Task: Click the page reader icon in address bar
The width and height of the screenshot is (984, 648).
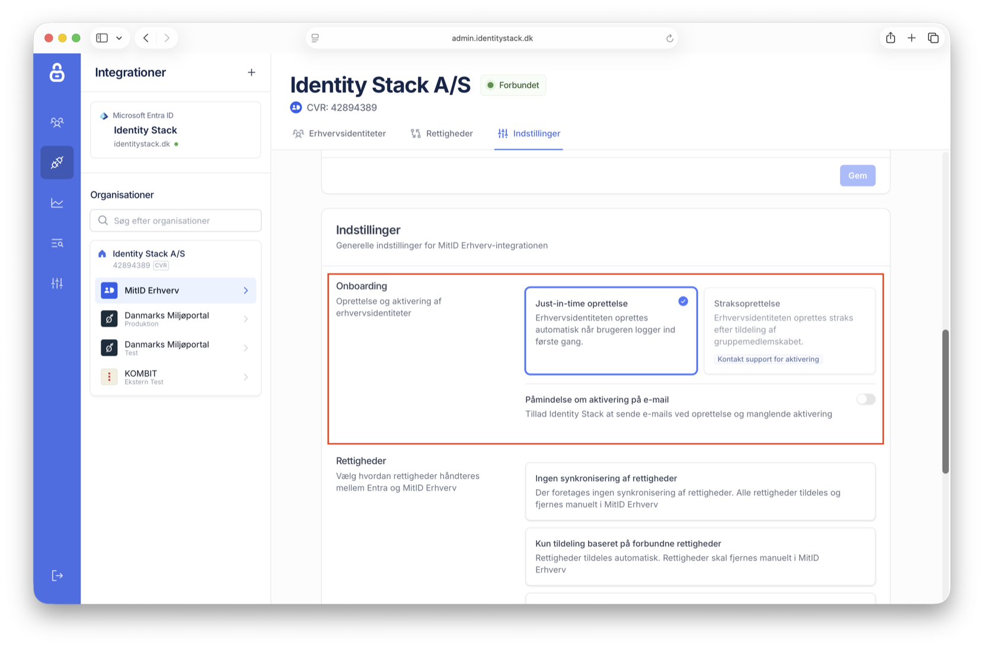Action: (x=315, y=38)
